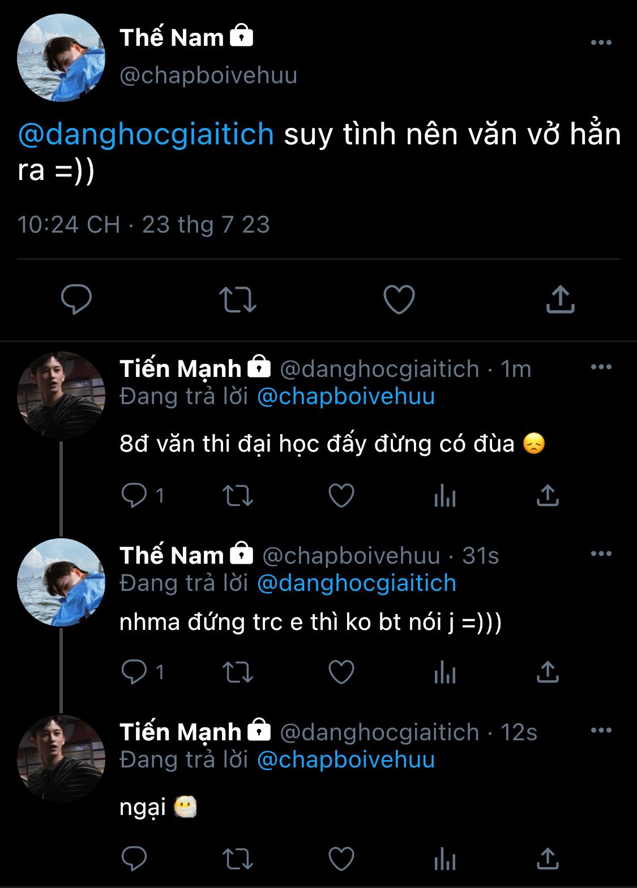Retweet the main tweet about văn vở

(x=238, y=299)
